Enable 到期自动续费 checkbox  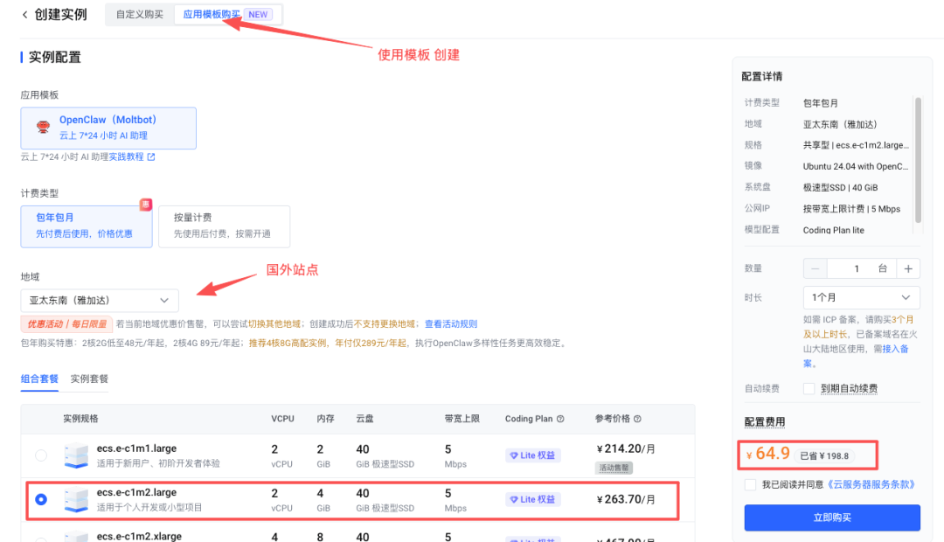click(x=809, y=388)
